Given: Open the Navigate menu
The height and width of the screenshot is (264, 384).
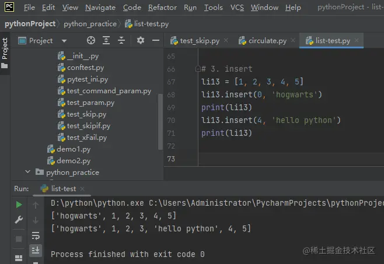Looking at the screenshot, I should coord(100,8).
